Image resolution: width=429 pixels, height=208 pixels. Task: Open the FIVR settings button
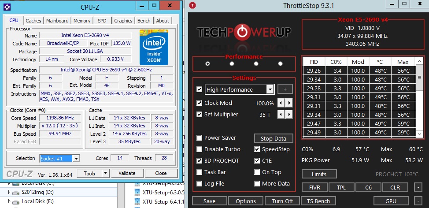click(x=314, y=187)
